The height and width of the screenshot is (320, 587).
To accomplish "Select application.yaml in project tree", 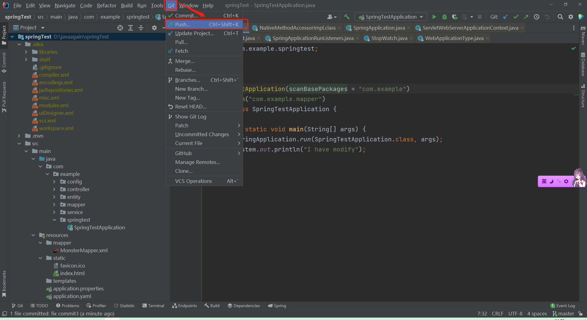I will [72, 296].
